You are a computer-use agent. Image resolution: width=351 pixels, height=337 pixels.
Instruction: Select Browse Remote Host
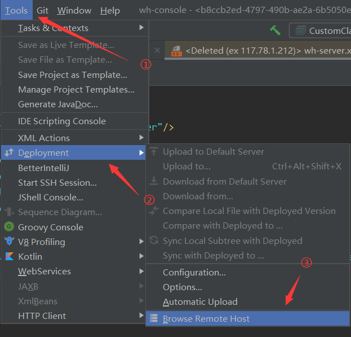(x=247, y=318)
